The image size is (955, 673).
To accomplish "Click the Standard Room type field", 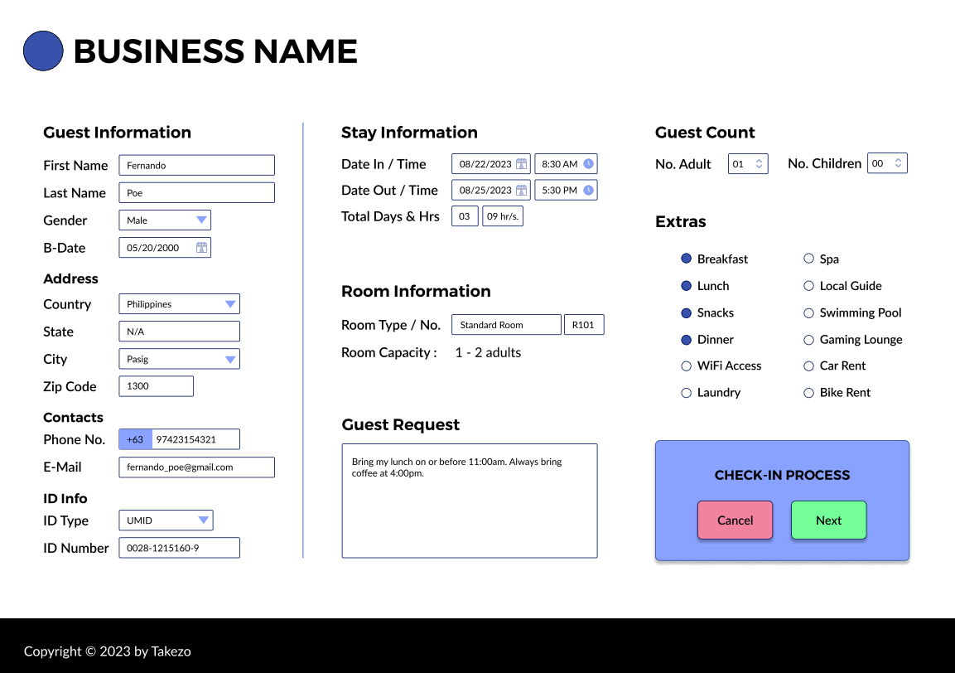I will [x=506, y=325].
